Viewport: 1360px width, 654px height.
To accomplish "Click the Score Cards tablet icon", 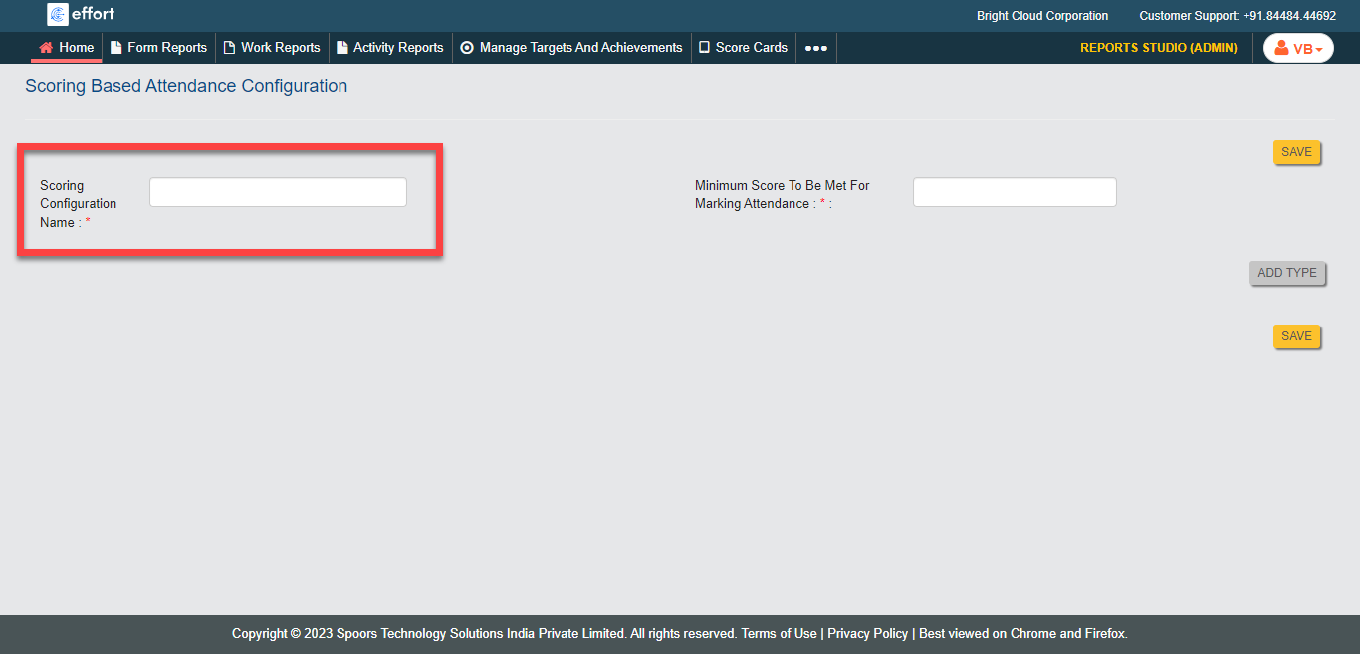I will coord(704,47).
